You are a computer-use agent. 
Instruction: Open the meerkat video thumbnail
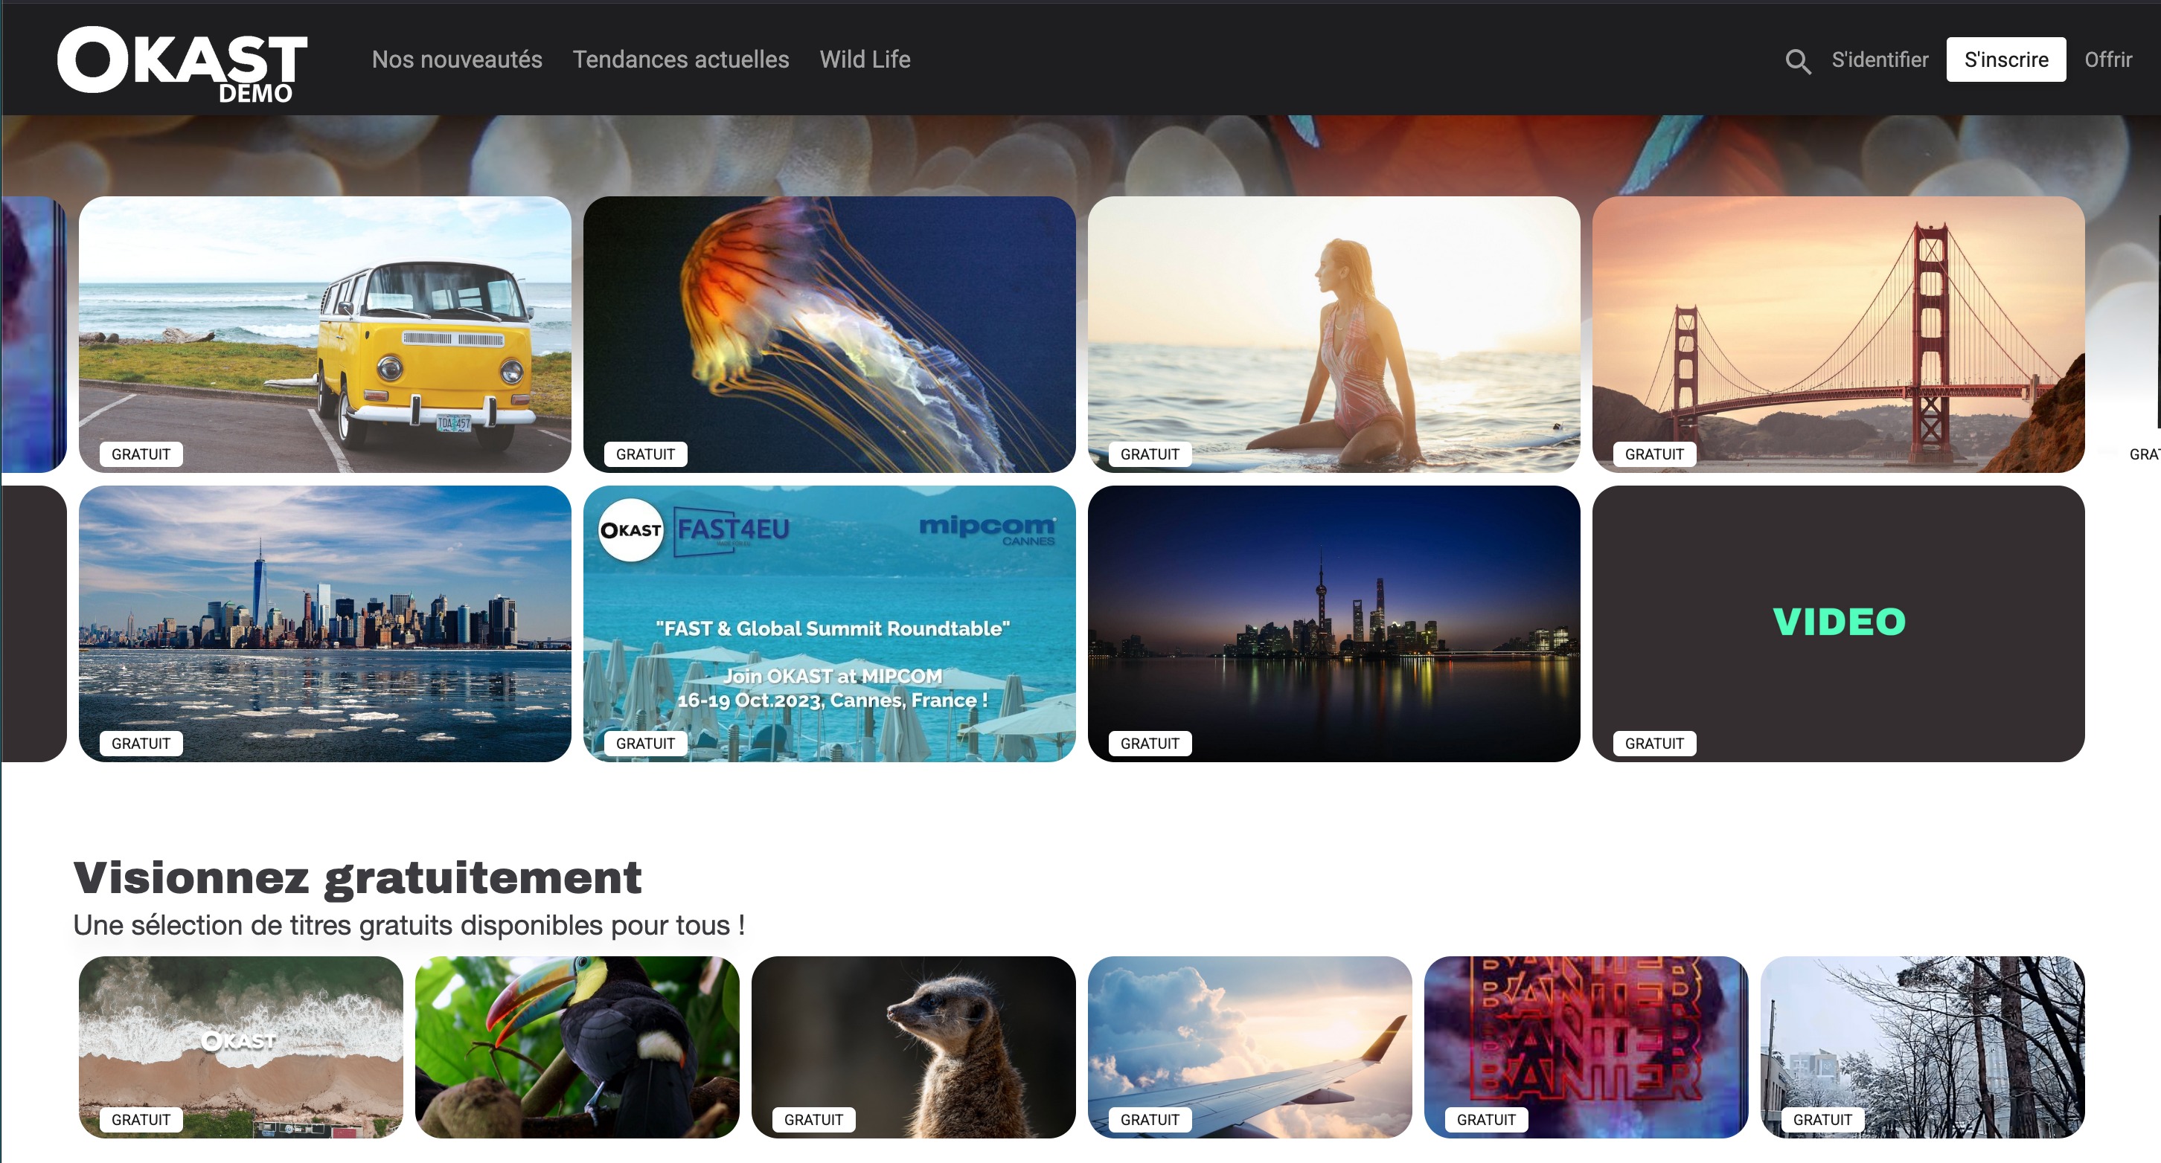click(914, 1046)
